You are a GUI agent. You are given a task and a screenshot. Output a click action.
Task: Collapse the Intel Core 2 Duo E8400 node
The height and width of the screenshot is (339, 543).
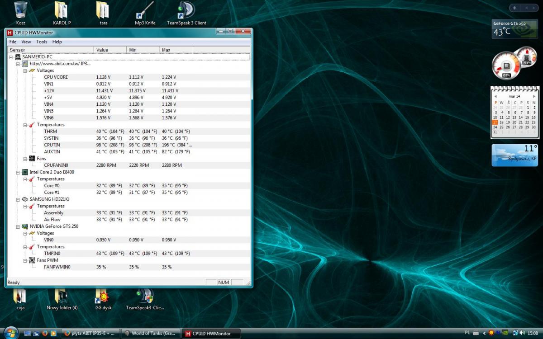pyautogui.click(x=18, y=172)
